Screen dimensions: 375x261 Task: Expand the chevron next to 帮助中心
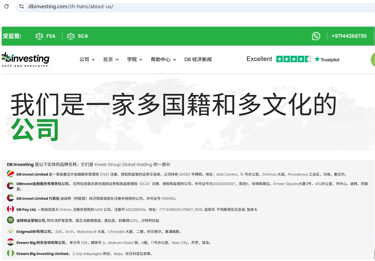(175, 60)
